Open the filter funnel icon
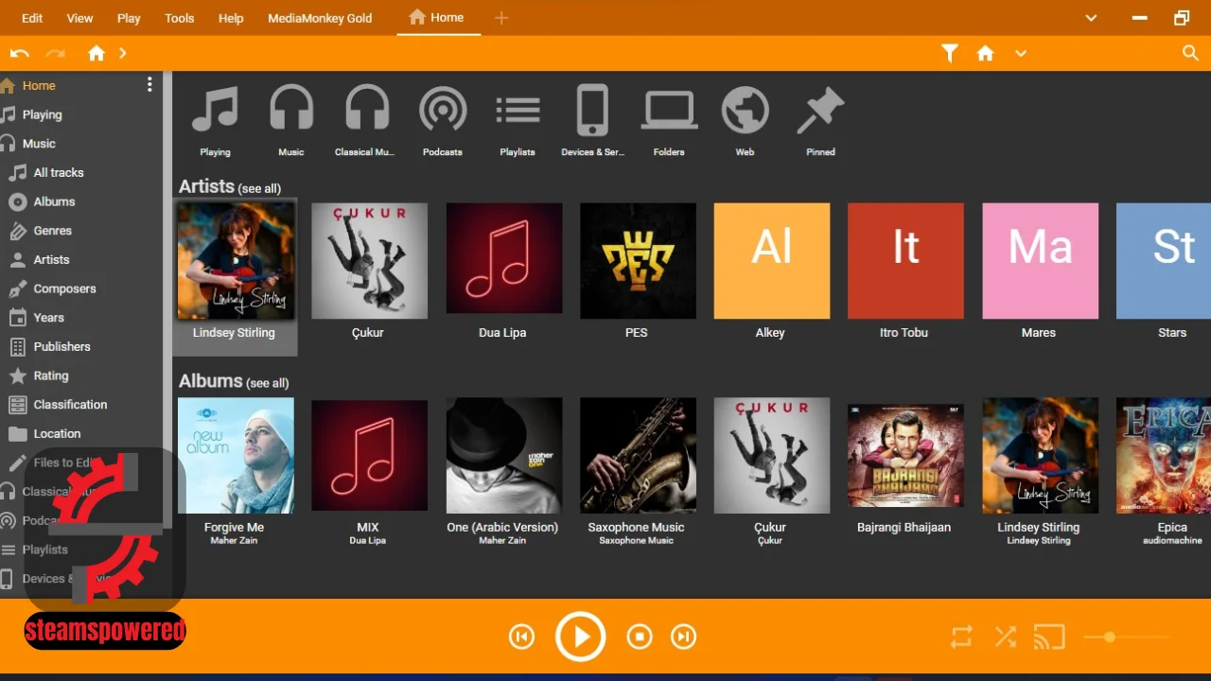This screenshot has height=681, width=1211. click(x=950, y=54)
